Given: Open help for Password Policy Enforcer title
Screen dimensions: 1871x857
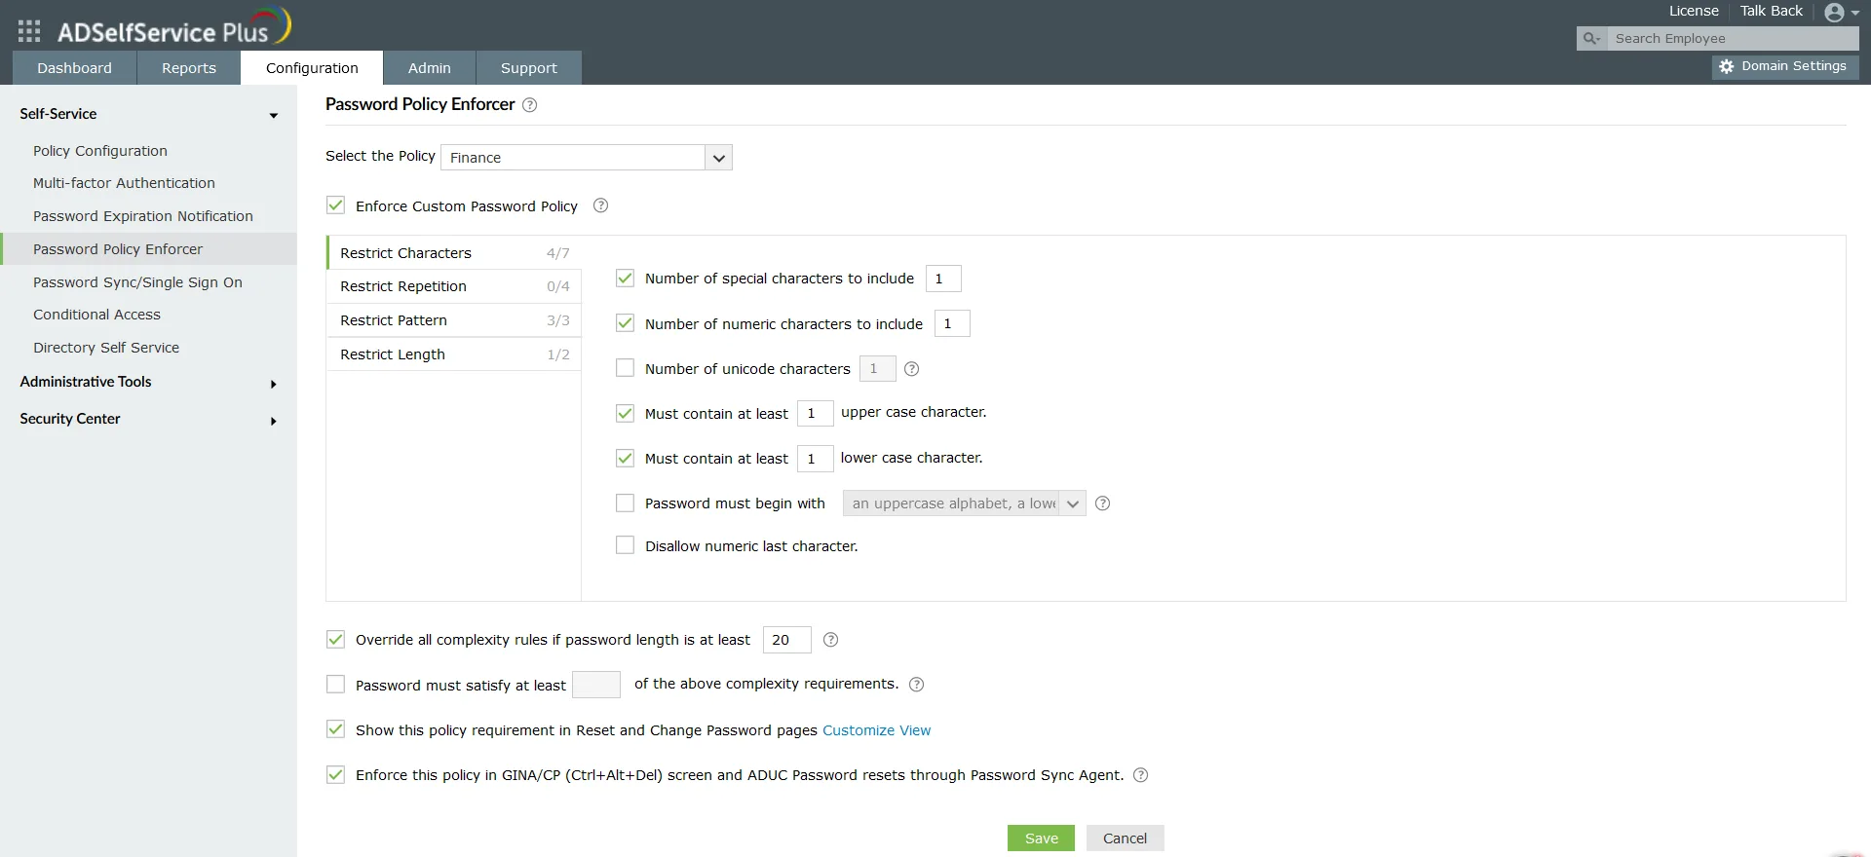Looking at the screenshot, I should (x=530, y=105).
